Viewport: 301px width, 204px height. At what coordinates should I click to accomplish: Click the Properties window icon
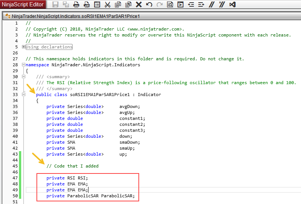(97, 4)
